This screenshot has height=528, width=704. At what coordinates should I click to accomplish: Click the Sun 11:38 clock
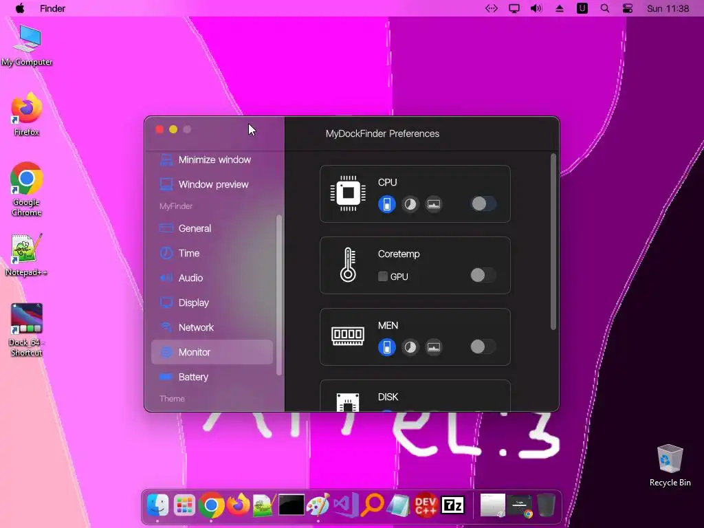668,8
